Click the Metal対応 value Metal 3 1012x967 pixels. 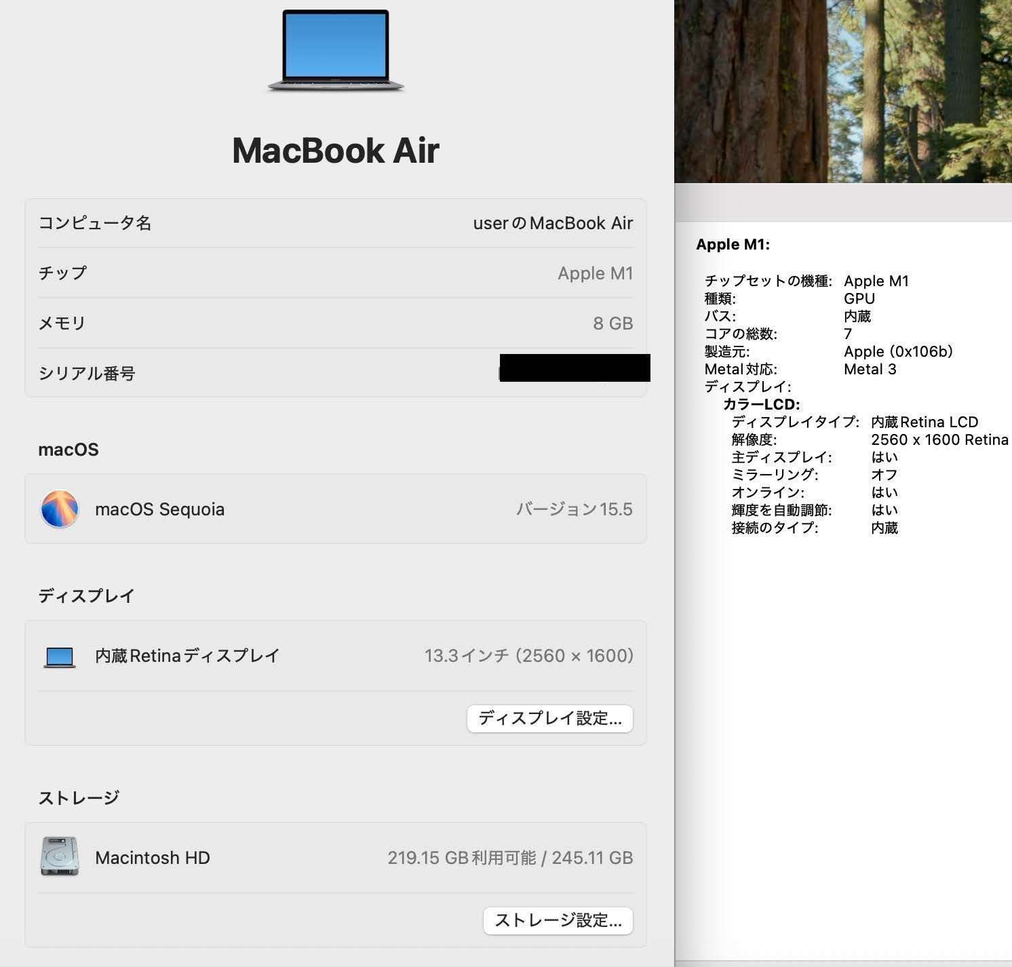870,369
